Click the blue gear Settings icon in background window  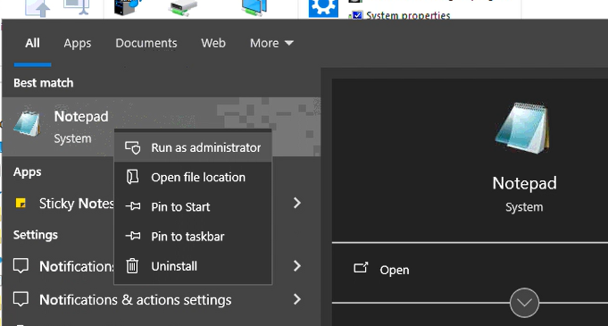[323, 9]
